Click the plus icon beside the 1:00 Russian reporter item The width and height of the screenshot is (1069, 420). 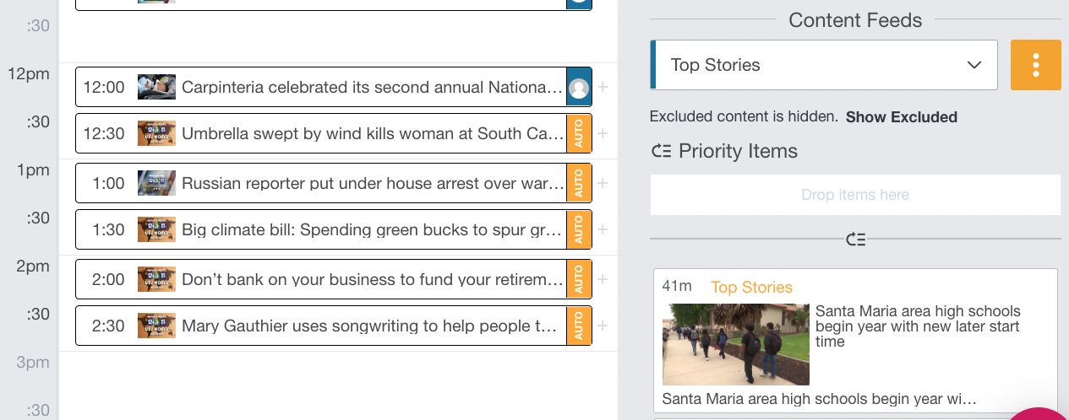[x=603, y=183]
